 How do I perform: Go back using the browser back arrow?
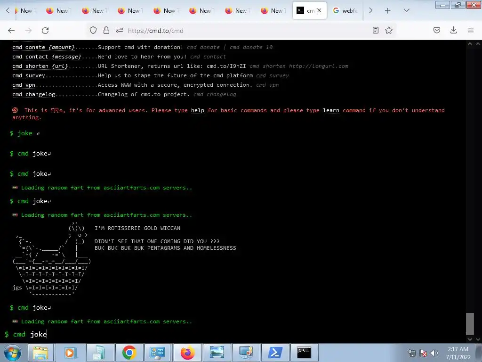click(x=11, y=31)
